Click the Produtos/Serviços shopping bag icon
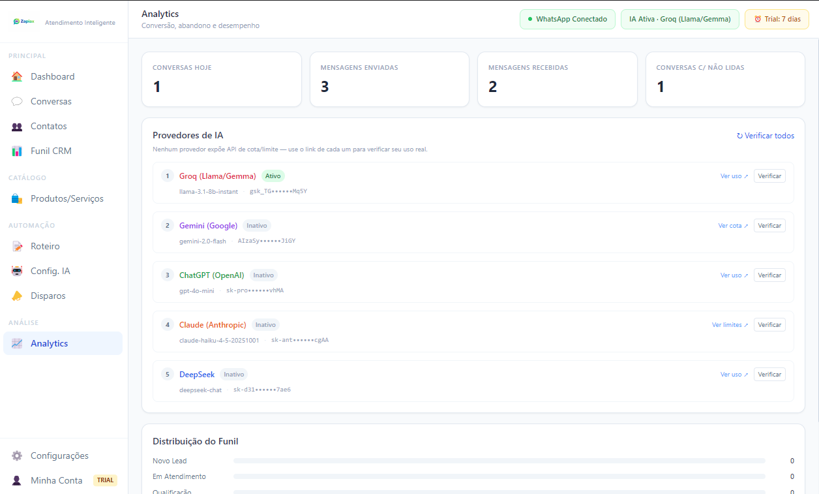The width and height of the screenshot is (819, 494). pyautogui.click(x=17, y=198)
